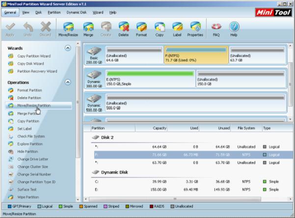Select the 63.7 GB unallocated block
This screenshot has width=295, height=218.
tap(257, 55)
